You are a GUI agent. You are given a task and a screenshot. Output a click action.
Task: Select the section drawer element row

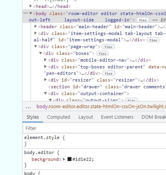point(107,87)
